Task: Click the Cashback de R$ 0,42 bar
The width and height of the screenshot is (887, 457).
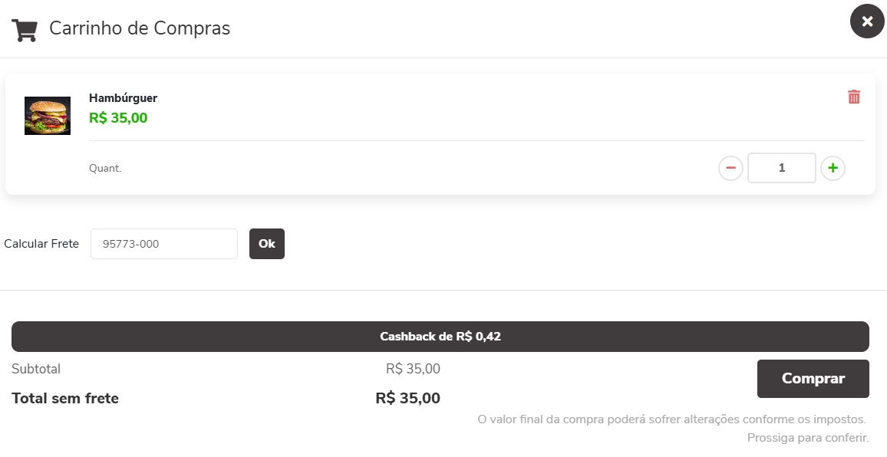Action: tap(440, 337)
